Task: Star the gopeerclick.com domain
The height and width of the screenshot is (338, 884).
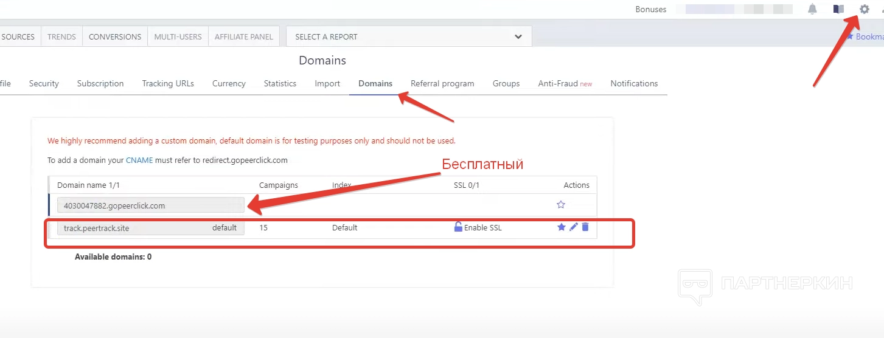Action: click(561, 205)
